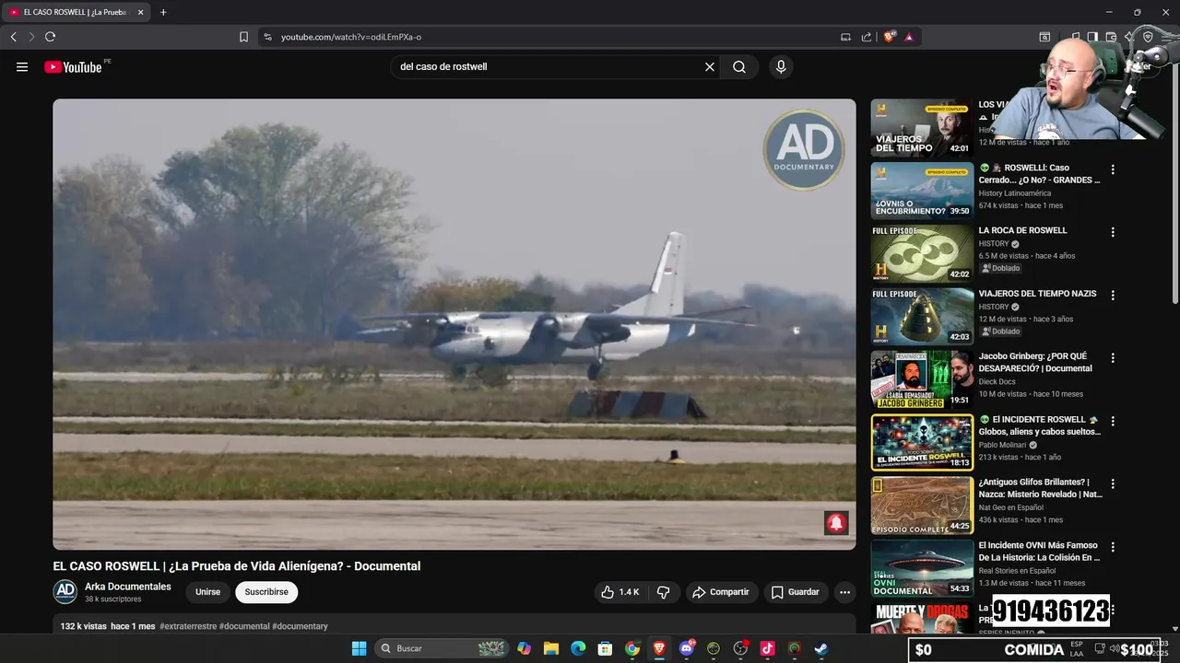Open the History Latinoamérica channel name
The width and height of the screenshot is (1180, 663).
[1014, 193]
